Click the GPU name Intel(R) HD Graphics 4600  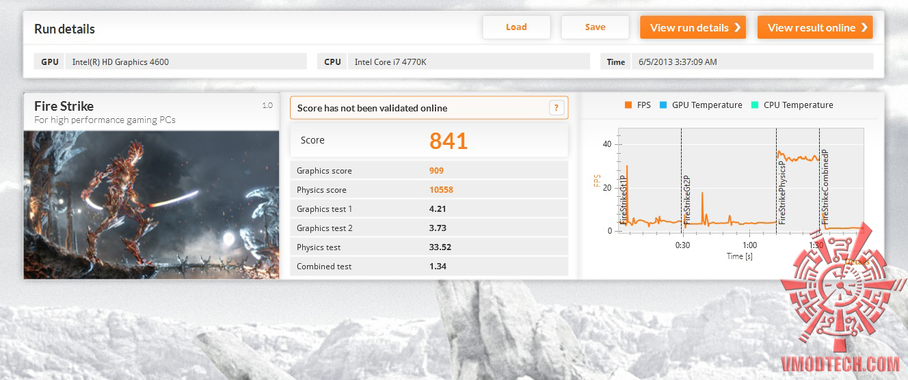120,62
